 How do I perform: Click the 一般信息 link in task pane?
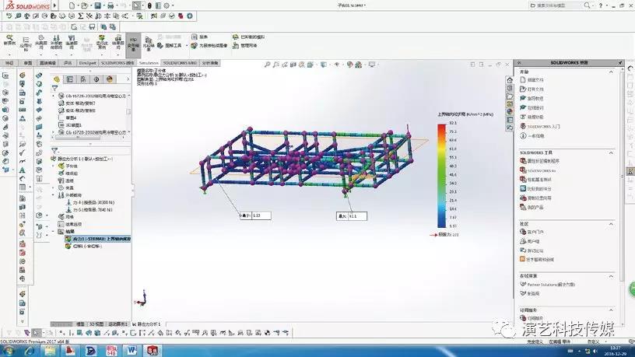click(532, 136)
